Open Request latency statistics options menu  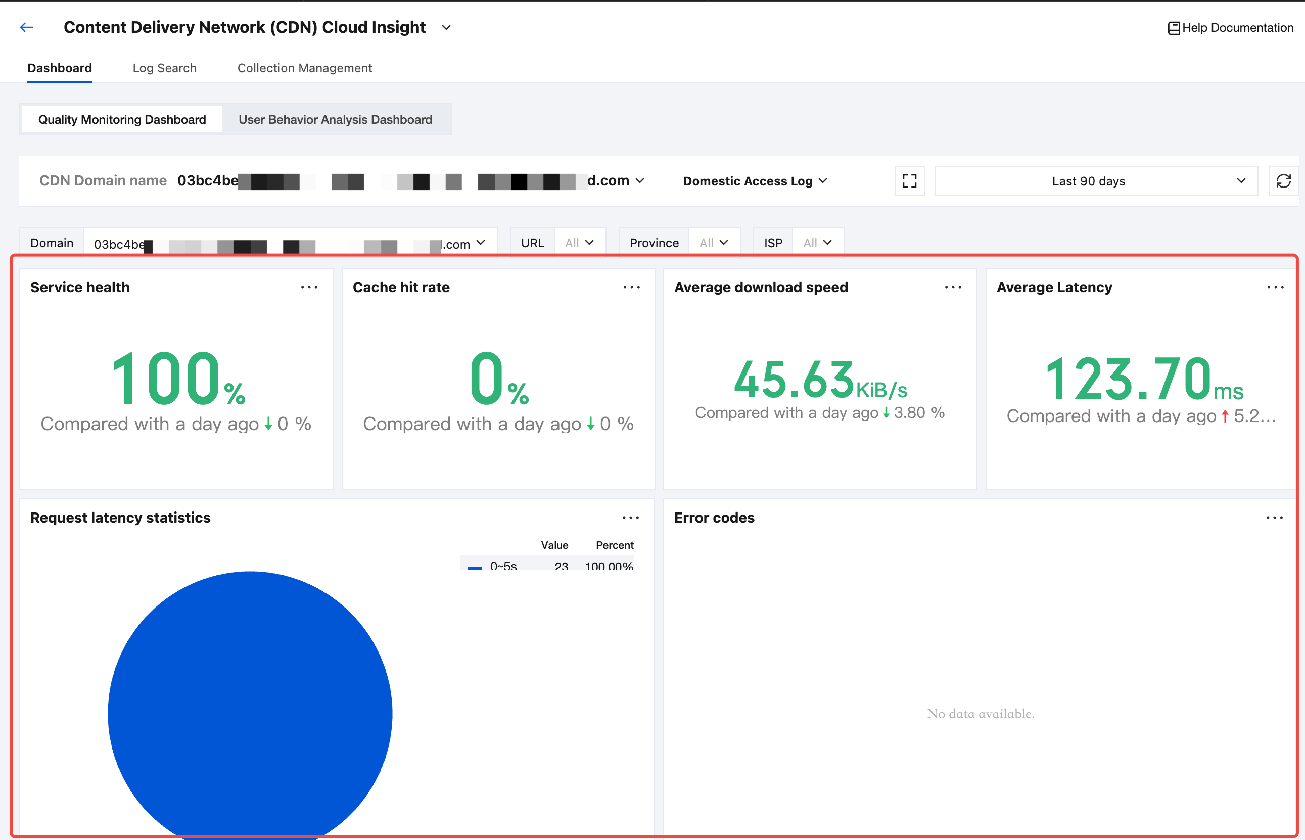(630, 518)
